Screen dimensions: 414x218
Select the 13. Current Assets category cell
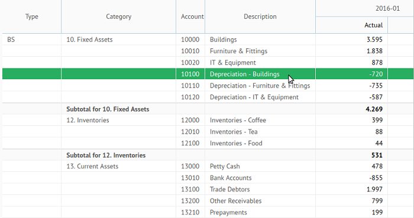(118, 167)
